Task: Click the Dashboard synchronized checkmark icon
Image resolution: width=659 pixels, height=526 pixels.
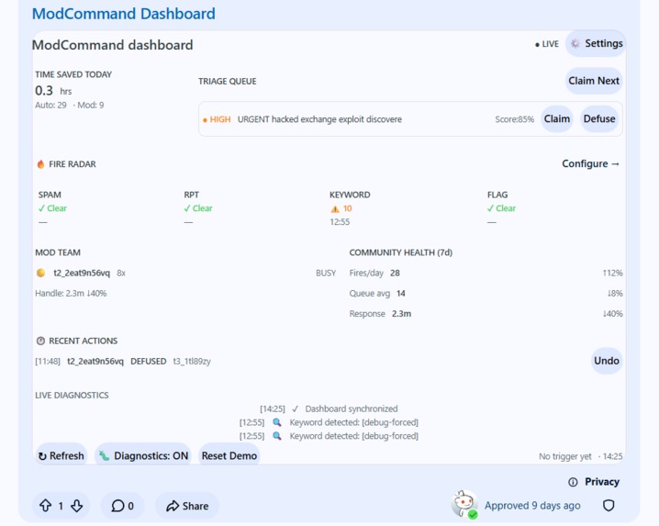Action: tap(295, 408)
